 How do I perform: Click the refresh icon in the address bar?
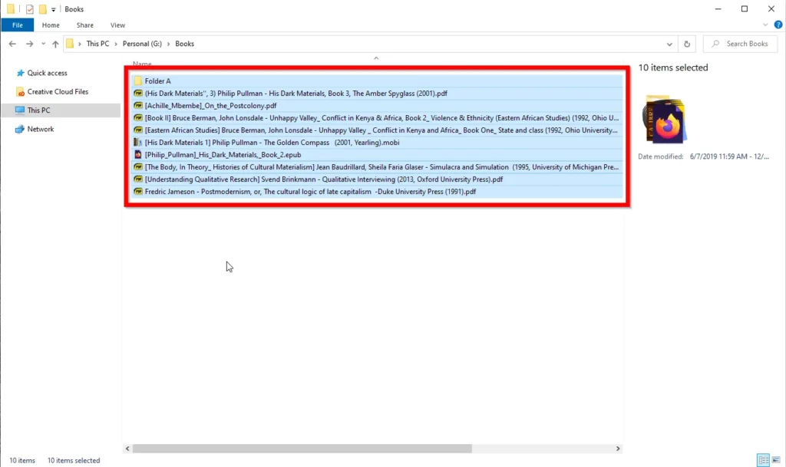pyautogui.click(x=687, y=44)
